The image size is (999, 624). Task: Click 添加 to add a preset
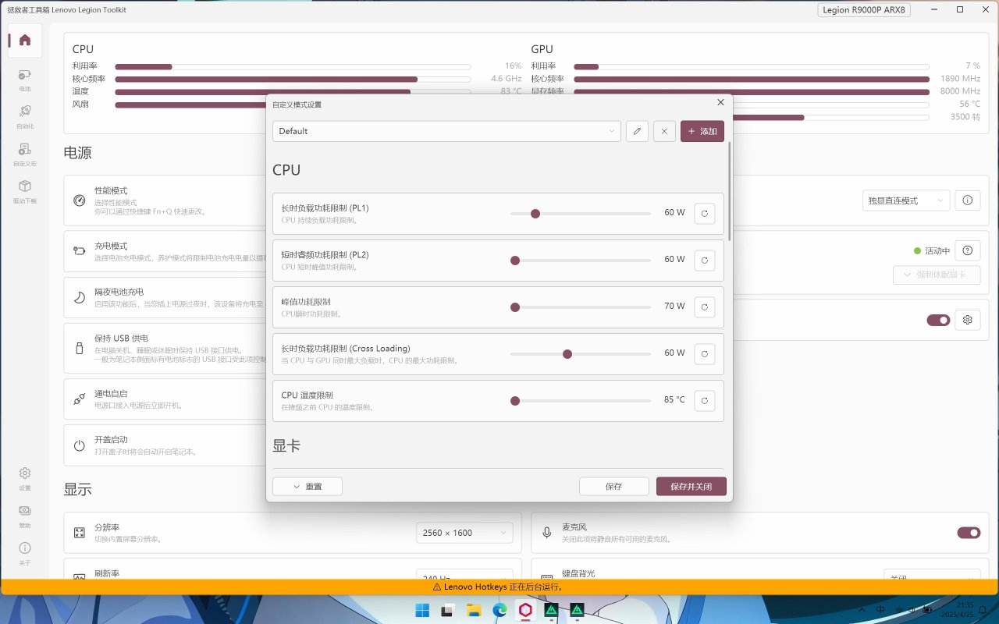(x=702, y=131)
